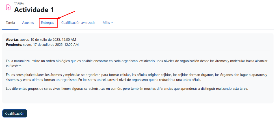Click the date xoves, 17 de xullo de 2025
Screen dimensions: 279x122
point(51,44)
